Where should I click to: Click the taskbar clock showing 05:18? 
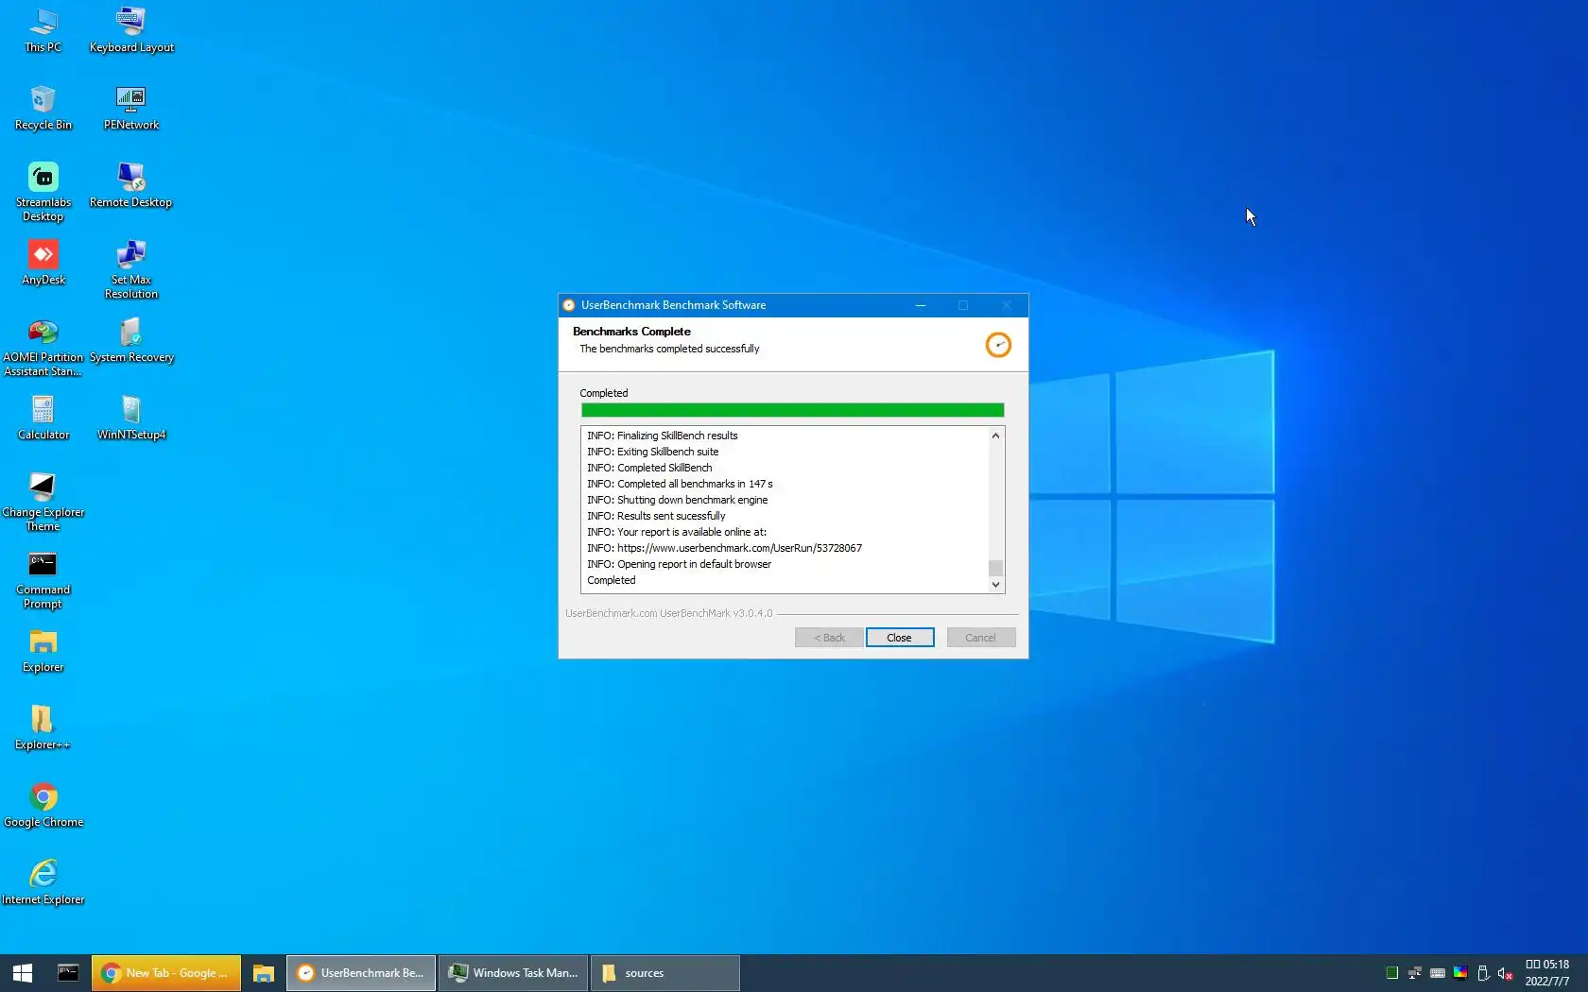point(1547,973)
